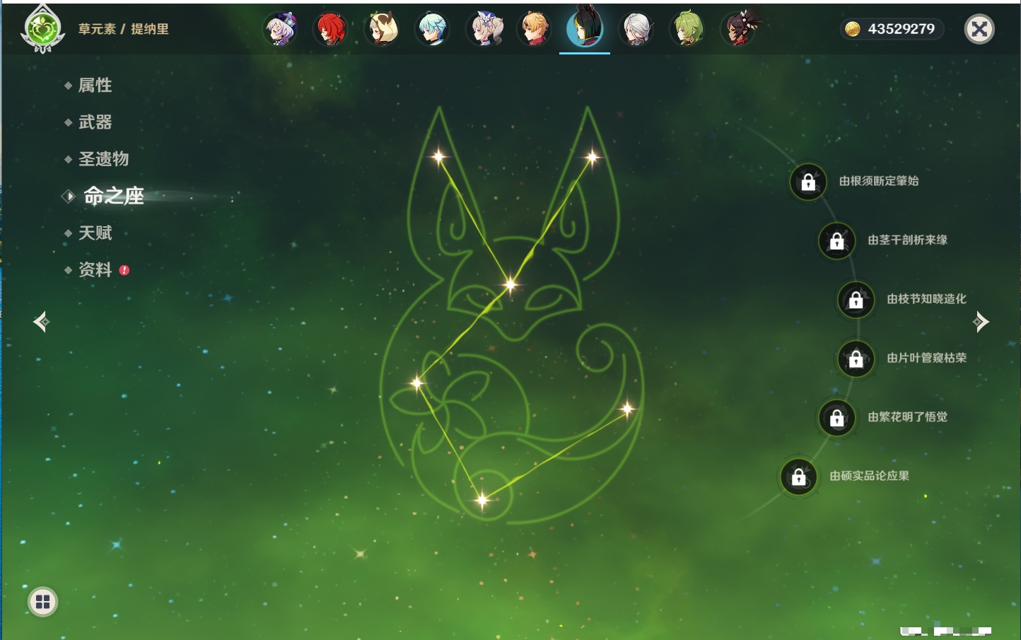Open the 武器 weapon menu
Viewport: 1021px width, 640px height.
[95, 122]
